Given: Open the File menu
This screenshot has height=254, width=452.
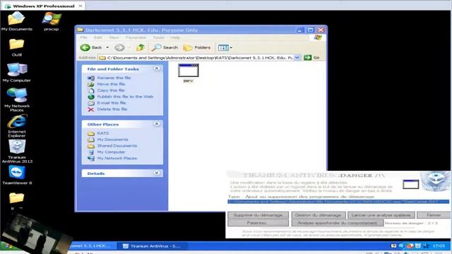Looking at the screenshot, I should pyautogui.click(x=83, y=37).
